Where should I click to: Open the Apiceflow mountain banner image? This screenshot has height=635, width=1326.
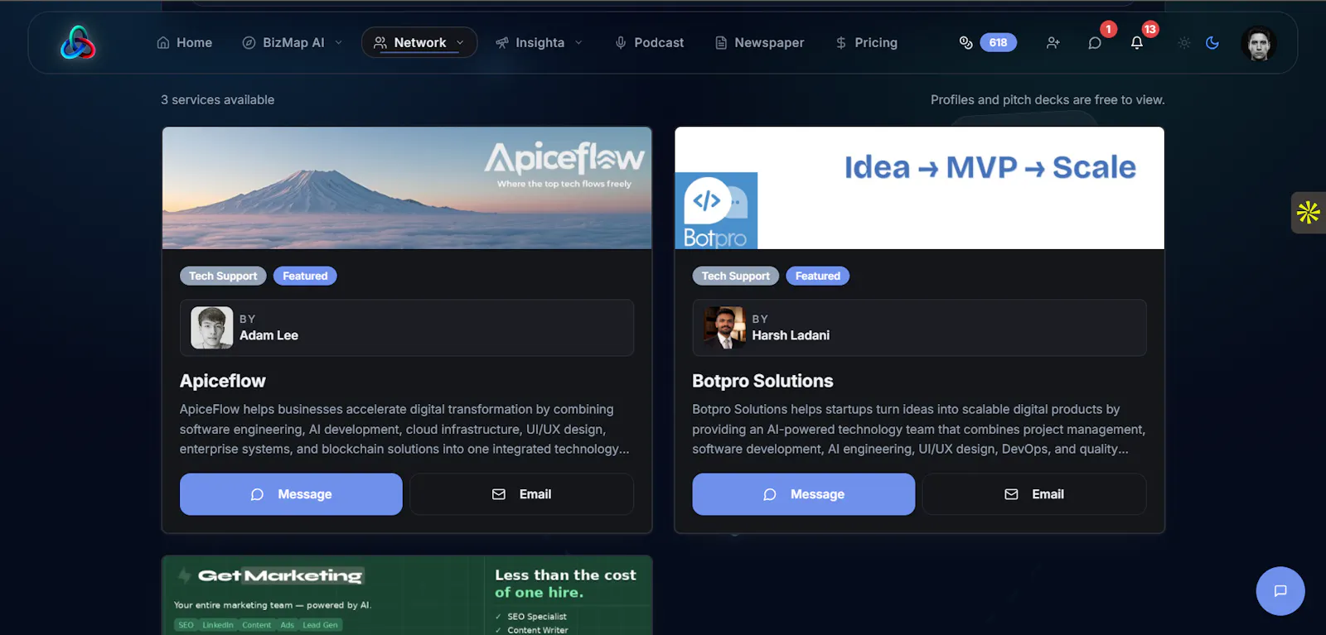(407, 188)
